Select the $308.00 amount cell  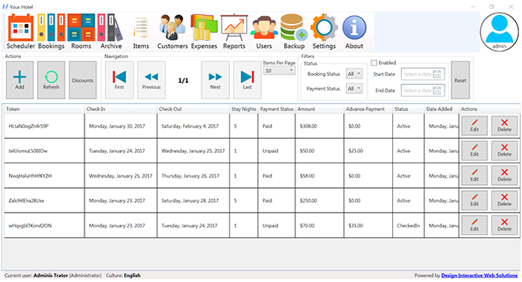click(x=320, y=126)
